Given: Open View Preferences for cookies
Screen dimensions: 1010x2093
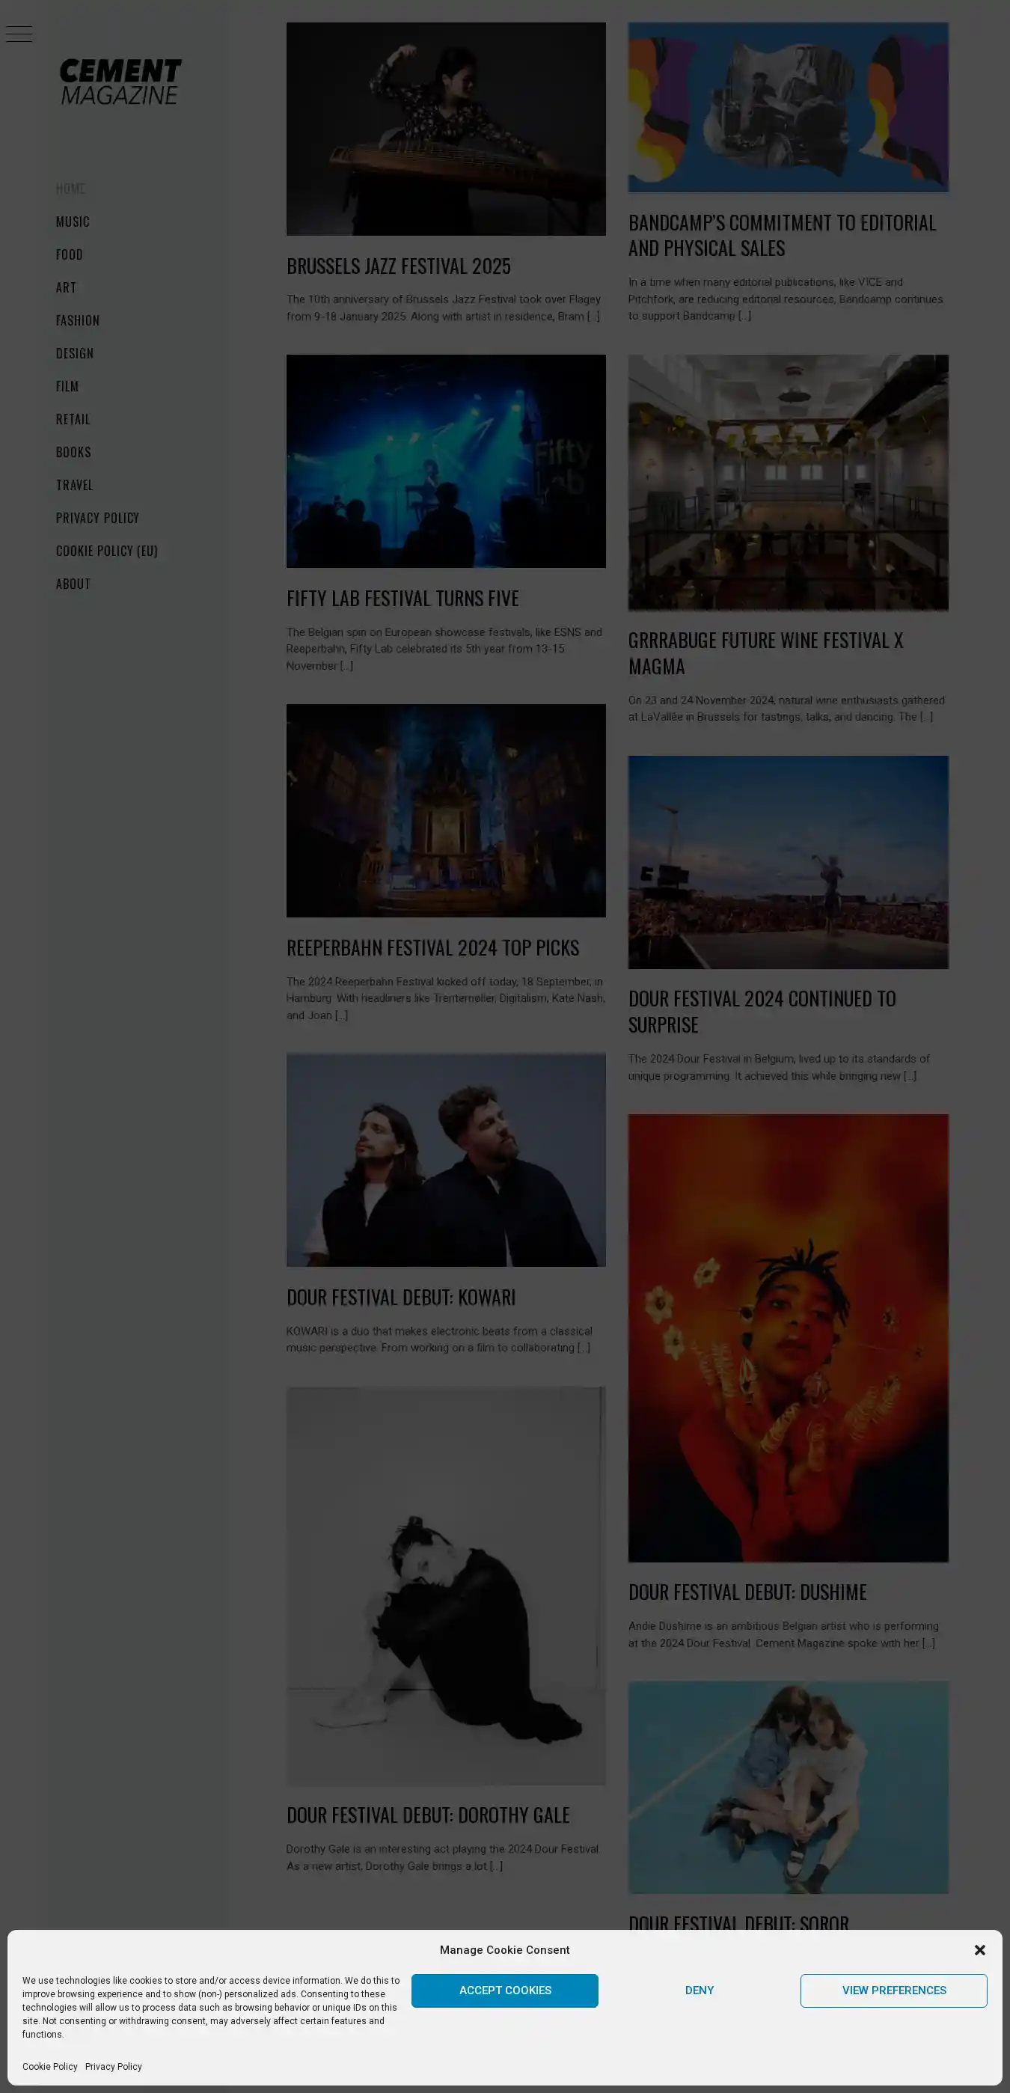Looking at the screenshot, I should [x=893, y=1990].
